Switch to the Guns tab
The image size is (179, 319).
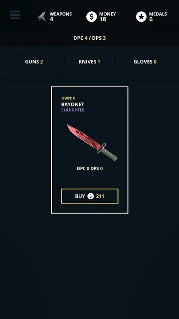(x=34, y=62)
